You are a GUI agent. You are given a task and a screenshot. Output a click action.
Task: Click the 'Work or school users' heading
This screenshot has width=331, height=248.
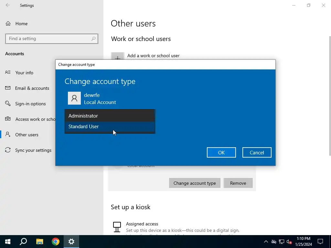click(x=141, y=39)
